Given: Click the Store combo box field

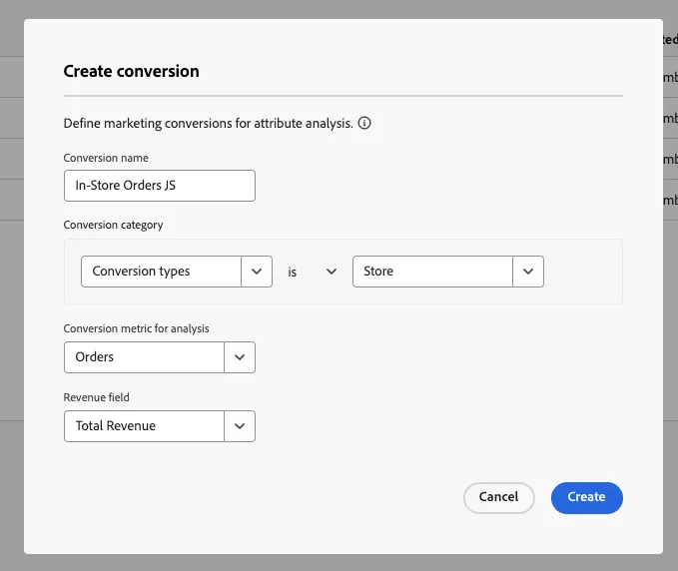Looking at the screenshot, I should point(432,272).
